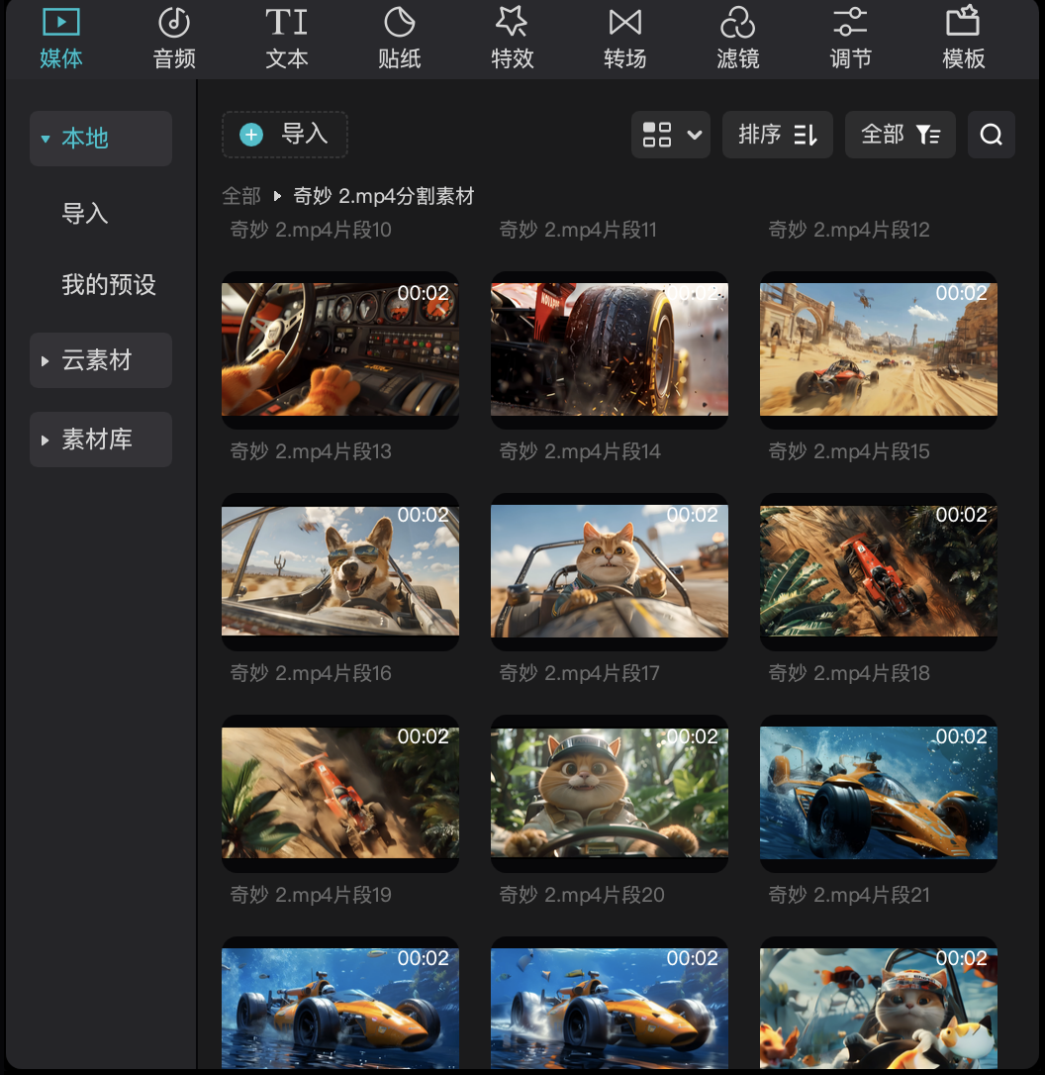Select the 文本 (Text) panel icon
The width and height of the screenshot is (1045, 1075).
point(286,38)
